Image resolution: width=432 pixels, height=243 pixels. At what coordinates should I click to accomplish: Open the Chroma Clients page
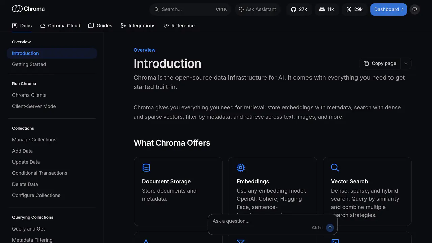pos(29,95)
